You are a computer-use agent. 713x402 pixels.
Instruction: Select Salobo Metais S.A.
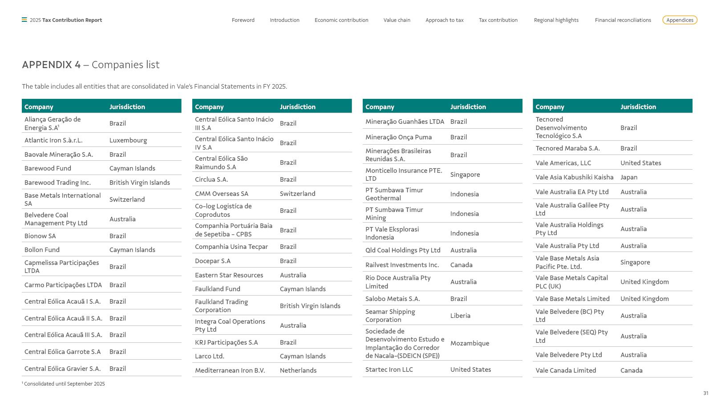pos(393,299)
